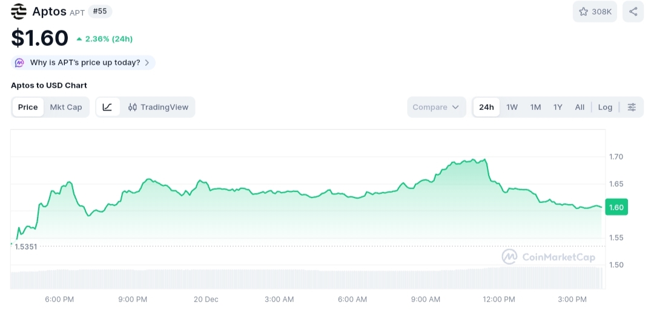
Task: Click the APT ticker symbol
Action: point(77,13)
